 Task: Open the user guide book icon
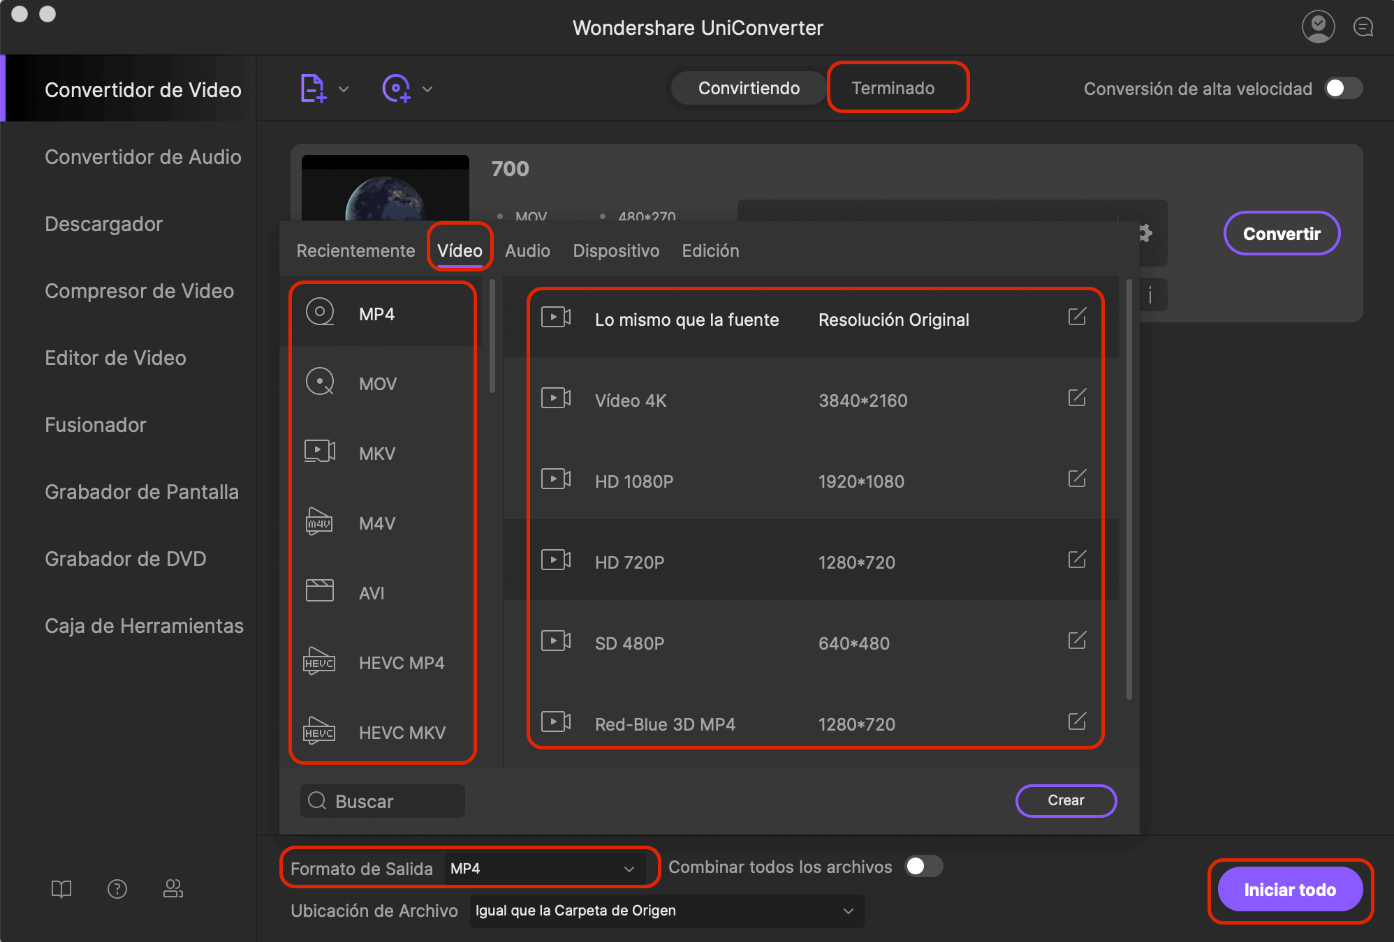(61, 888)
